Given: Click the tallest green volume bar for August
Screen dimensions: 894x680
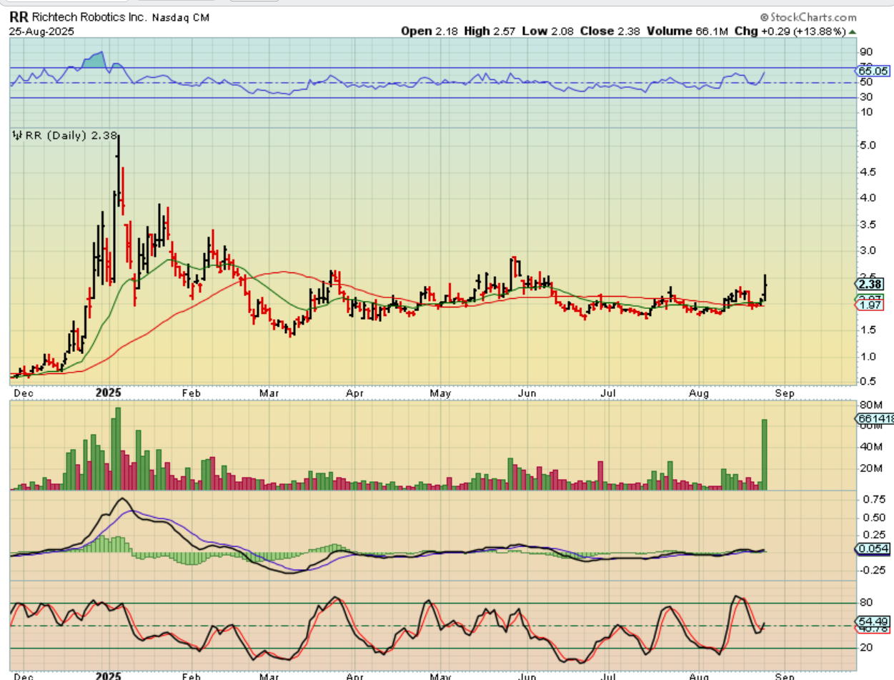Looking at the screenshot, I should coord(764,454).
